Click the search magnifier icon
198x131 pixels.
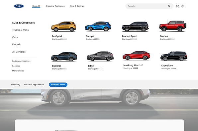point(169,6)
